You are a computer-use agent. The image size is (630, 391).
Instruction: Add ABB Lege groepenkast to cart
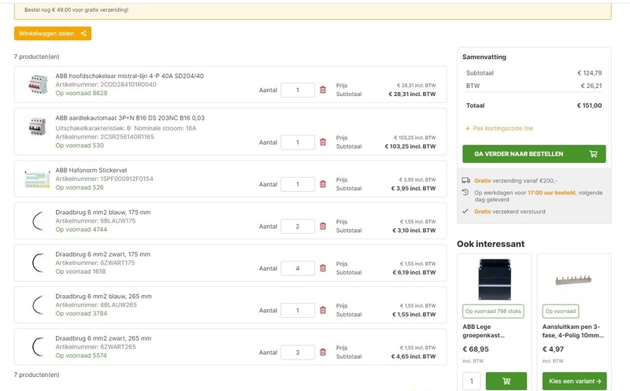pyautogui.click(x=506, y=381)
